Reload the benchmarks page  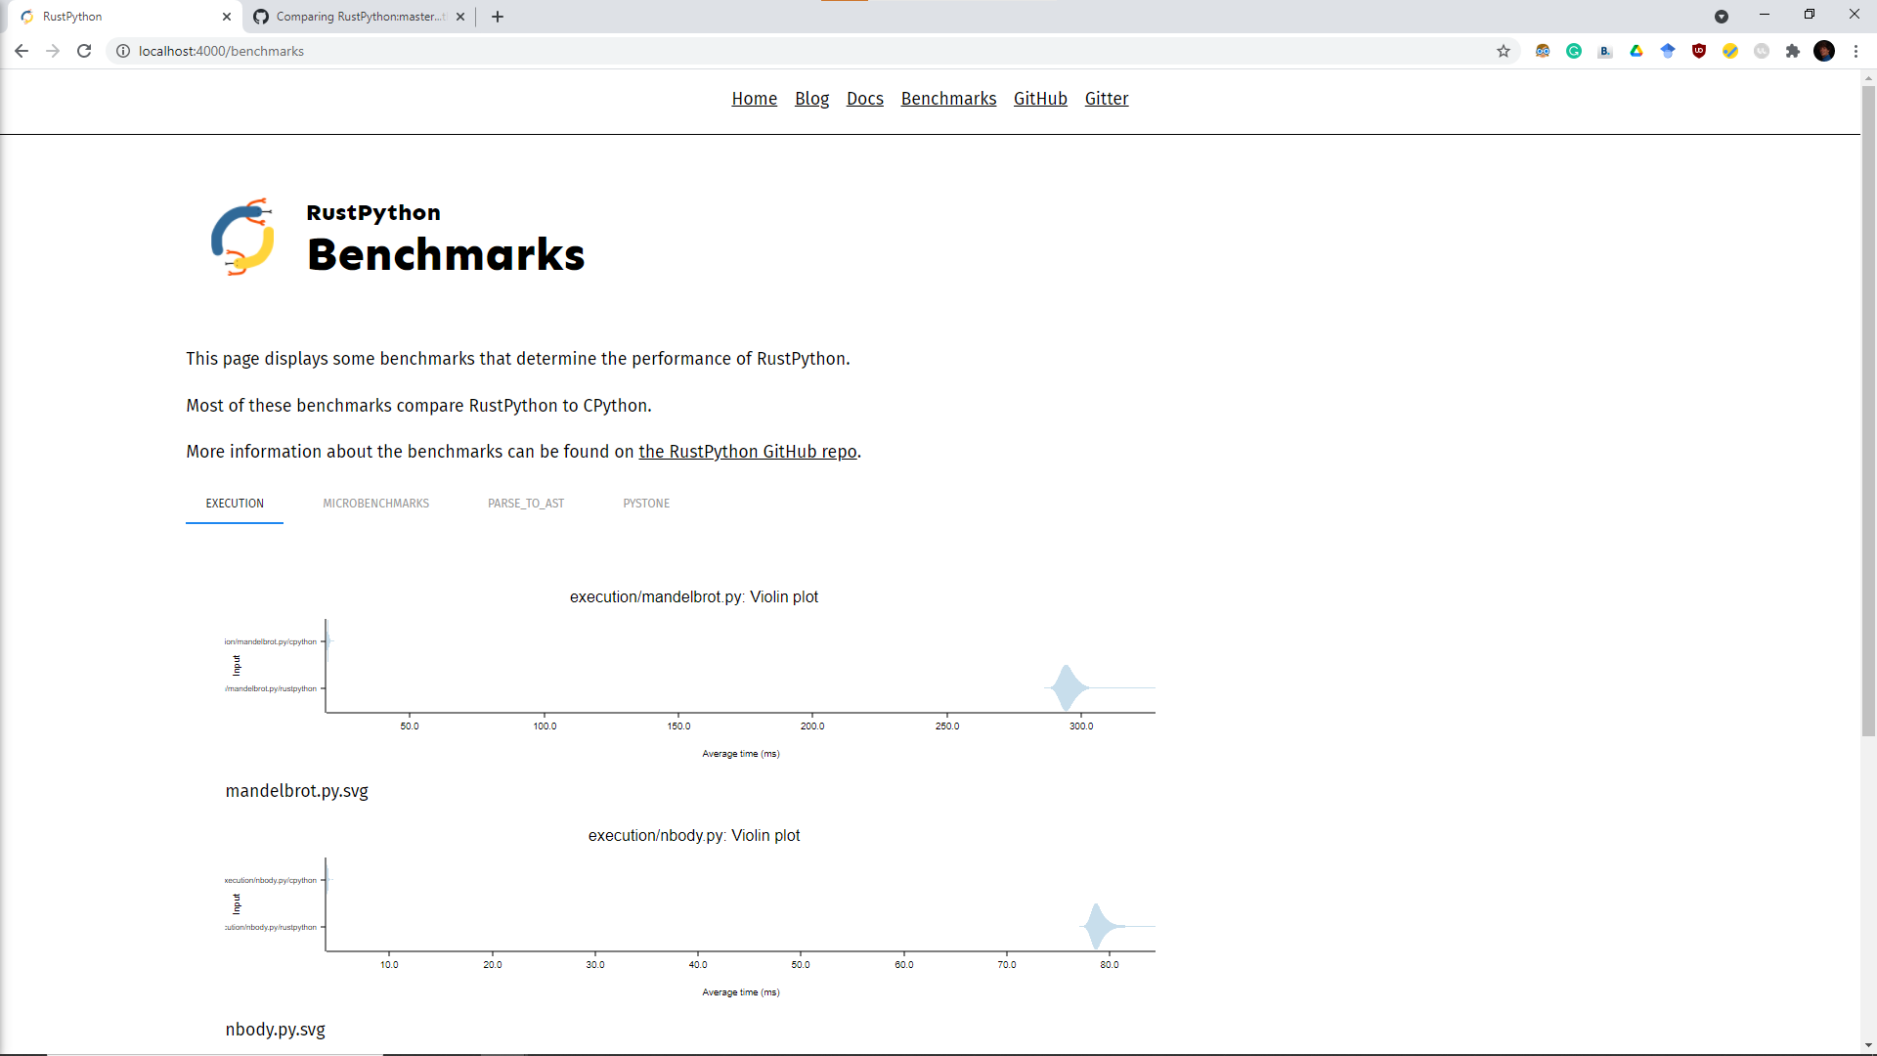(84, 51)
